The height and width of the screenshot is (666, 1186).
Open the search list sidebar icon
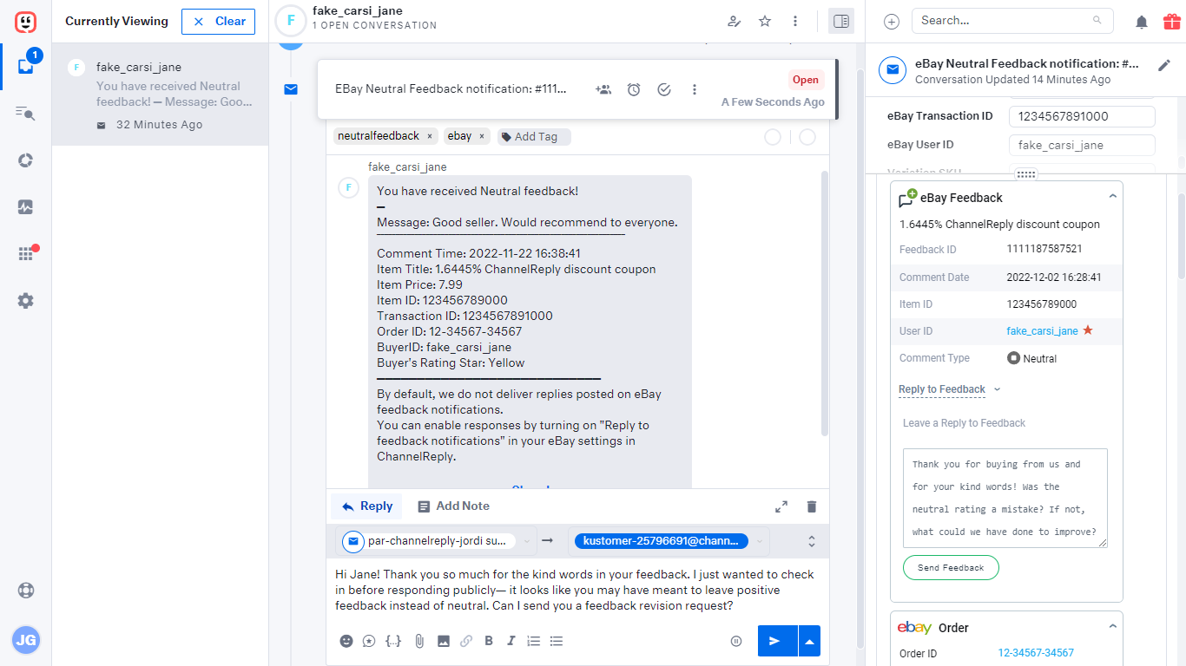[25, 113]
